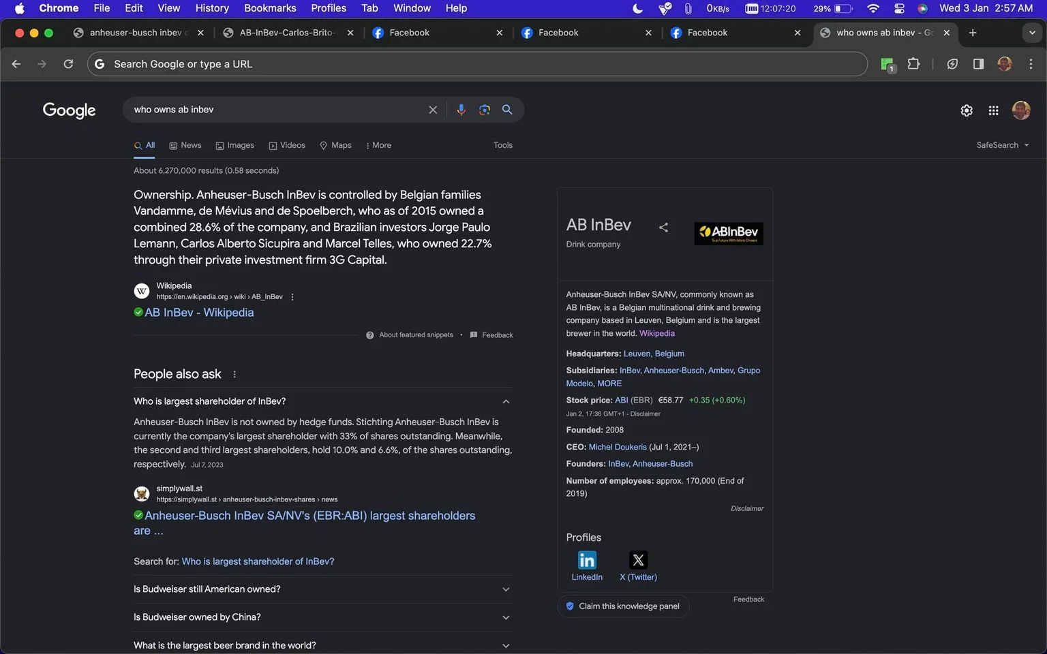Expand 'Is Budweiser owned by China?' question
1047x654 pixels.
[323, 617]
